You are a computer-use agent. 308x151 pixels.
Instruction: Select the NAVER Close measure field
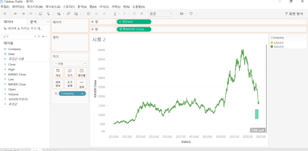pos(17,84)
